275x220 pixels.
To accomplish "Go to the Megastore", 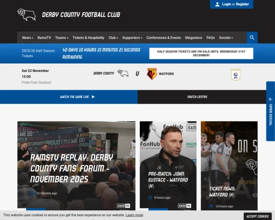I will pyautogui.click(x=193, y=38).
